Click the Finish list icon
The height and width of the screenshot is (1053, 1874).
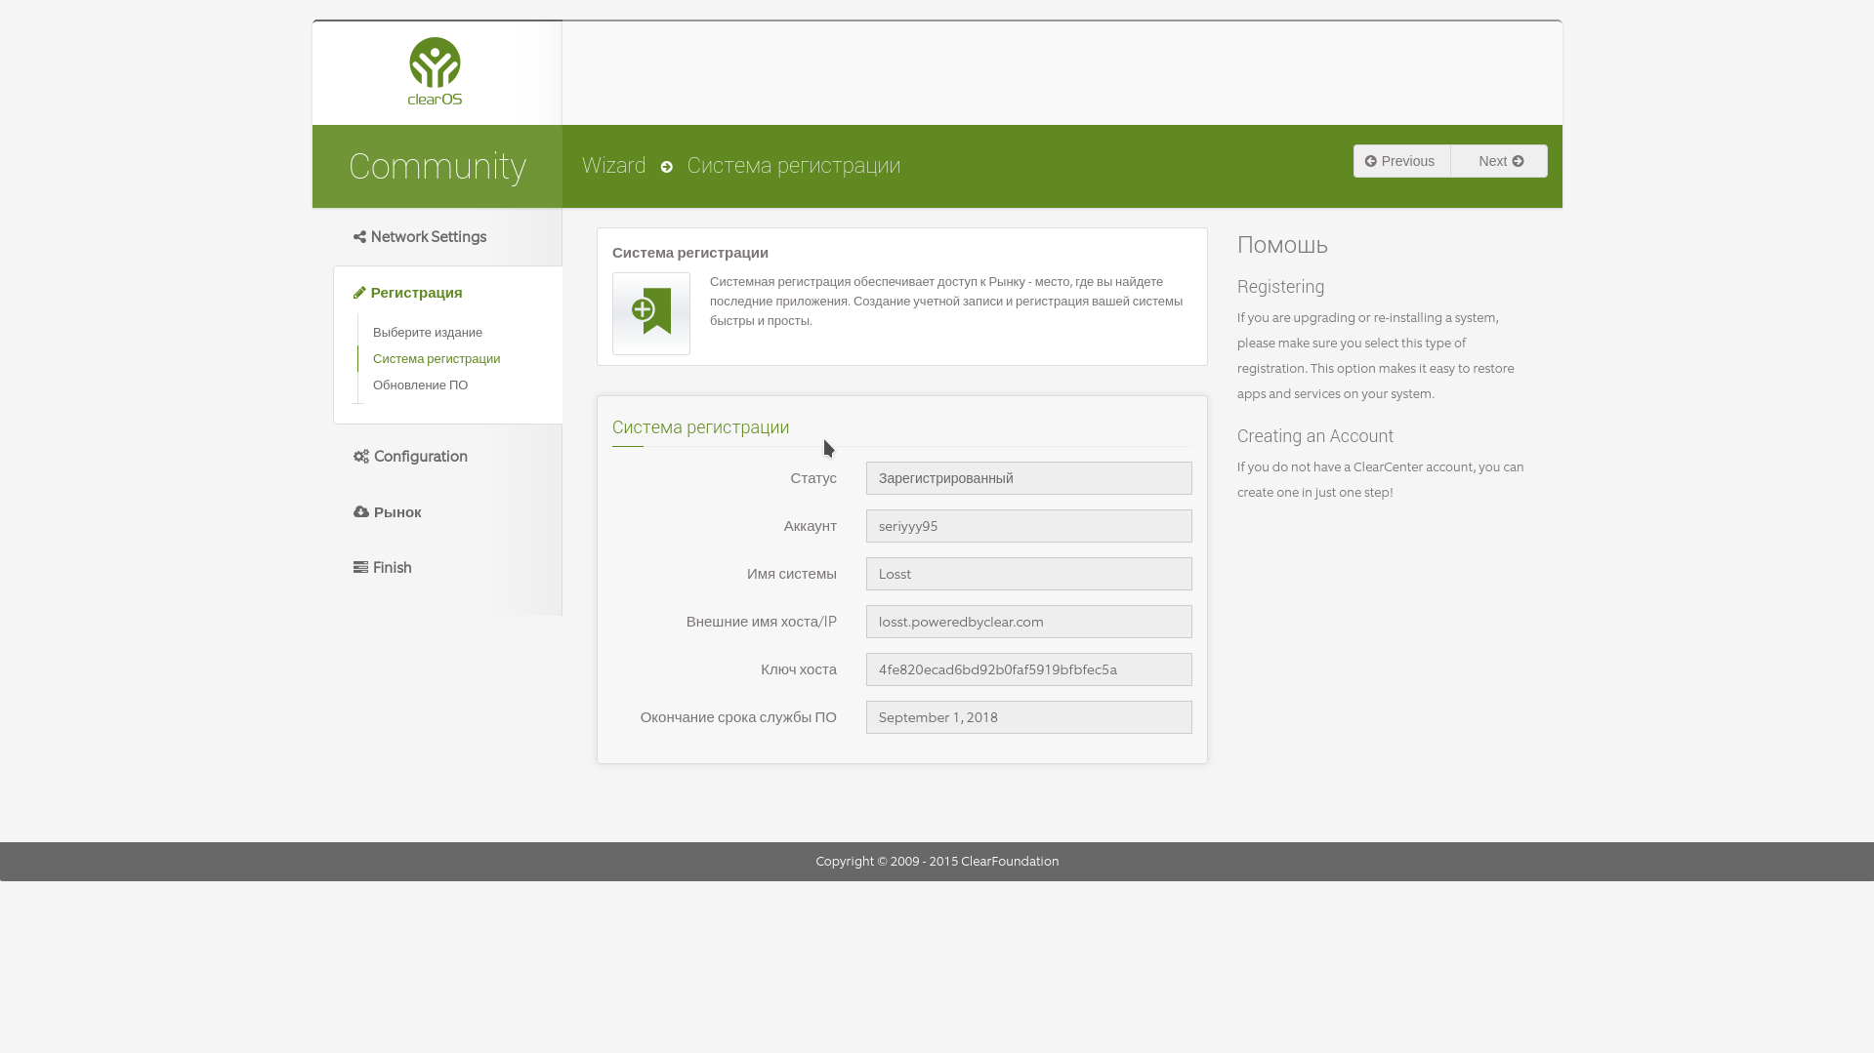[x=360, y=567]
